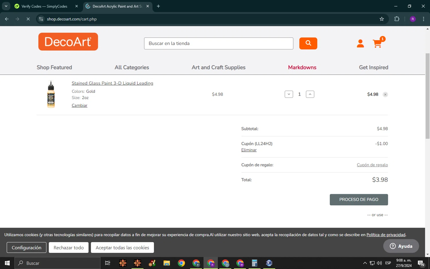Click the Cupón (LL24H2) label
This screenshot has height=269, width=430.
257,144
